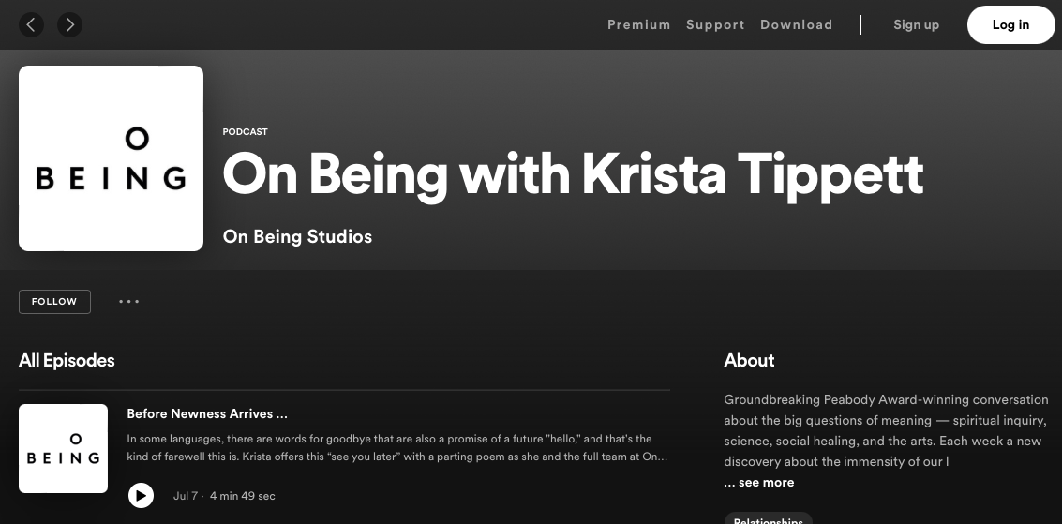Viewport: 1062px width, 524px height.
Task: Click Sign up
Action: click(916, 25)
